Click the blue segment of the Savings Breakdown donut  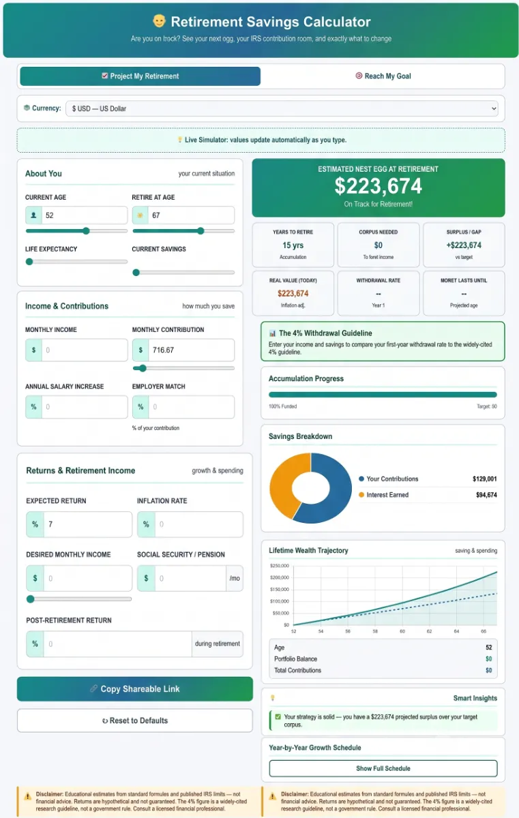[x=339, y=491]
